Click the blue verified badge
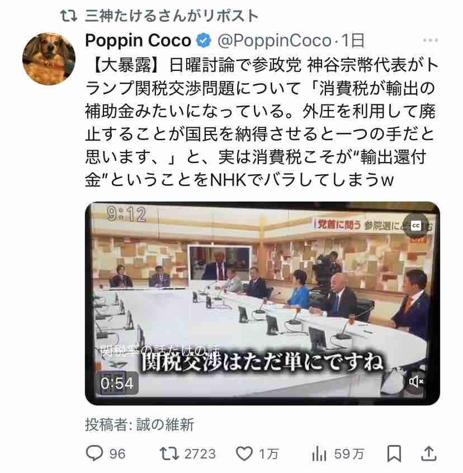This screenshot has width=463, height=473. [x=204, y=41]
